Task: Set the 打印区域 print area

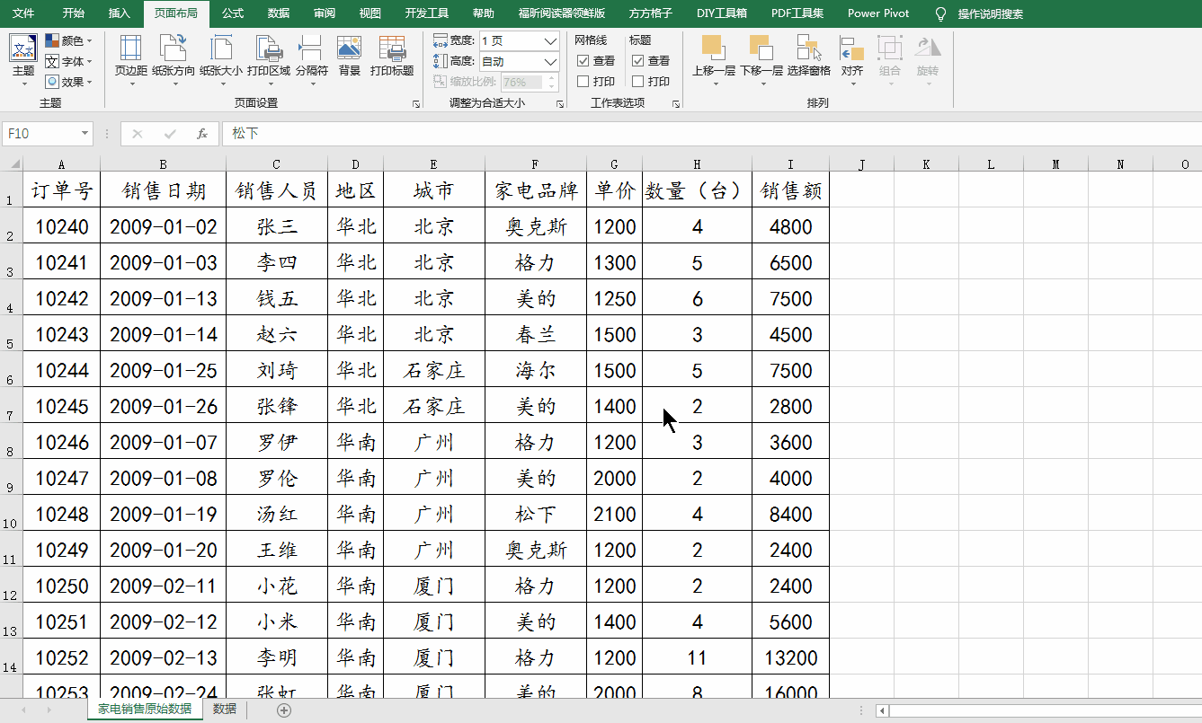Action: point(269,59)
